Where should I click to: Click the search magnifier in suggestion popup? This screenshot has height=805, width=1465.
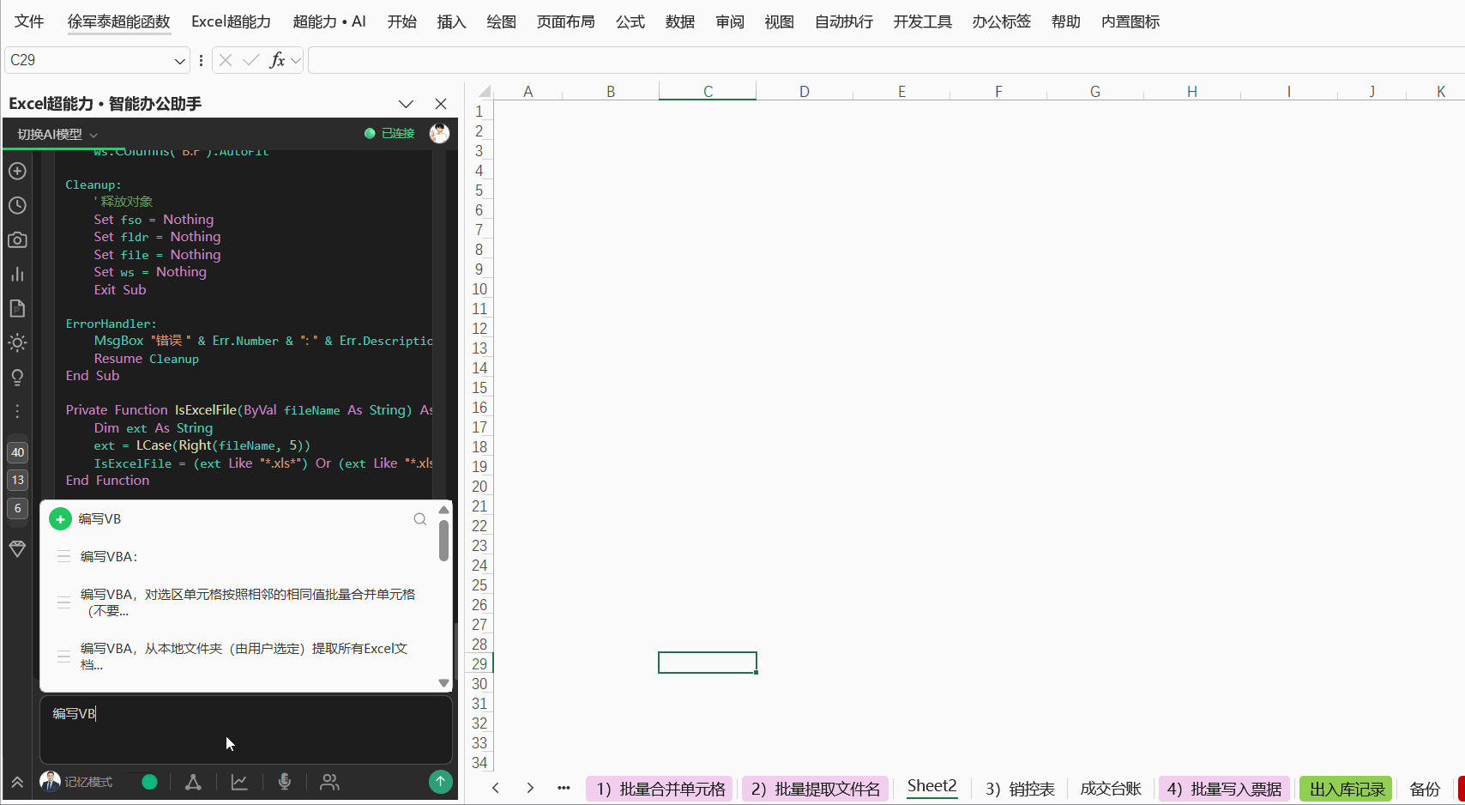click(x=419, y=519)
